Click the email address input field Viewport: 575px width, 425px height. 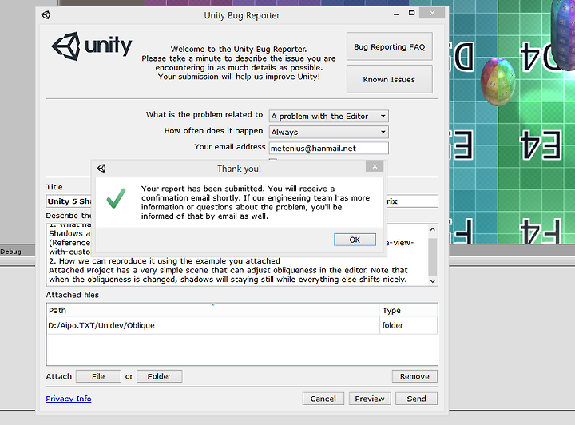click(x=328, y=148)
